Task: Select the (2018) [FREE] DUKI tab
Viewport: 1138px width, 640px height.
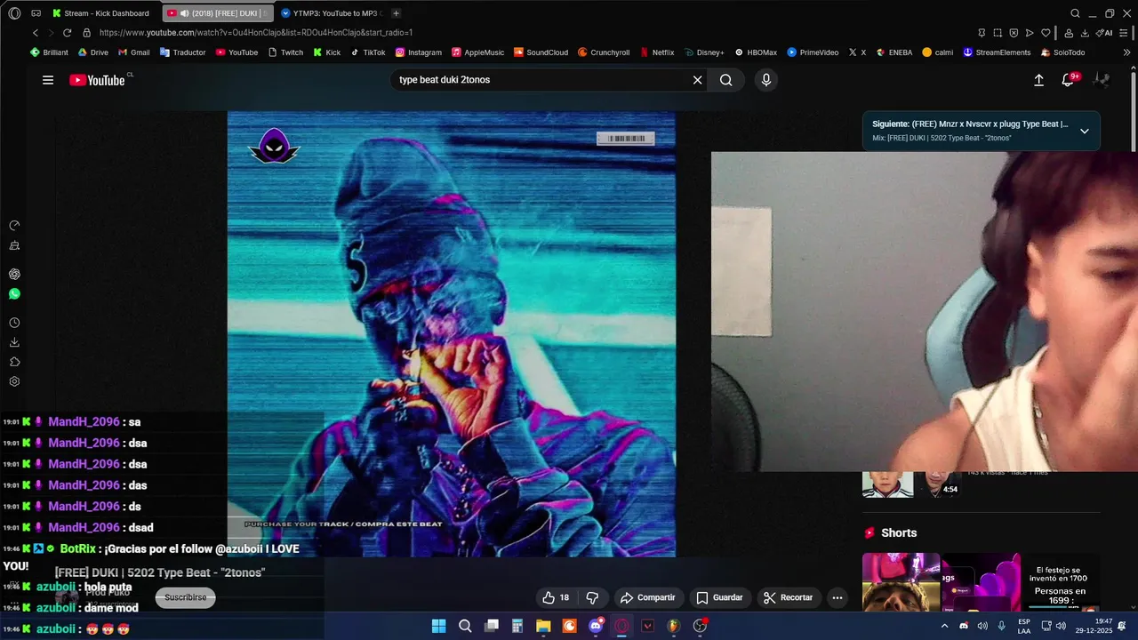Action: 217,13
